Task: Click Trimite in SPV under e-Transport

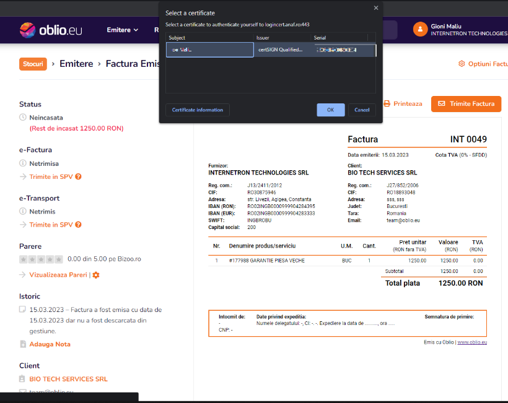Action: tap(51, 225)
